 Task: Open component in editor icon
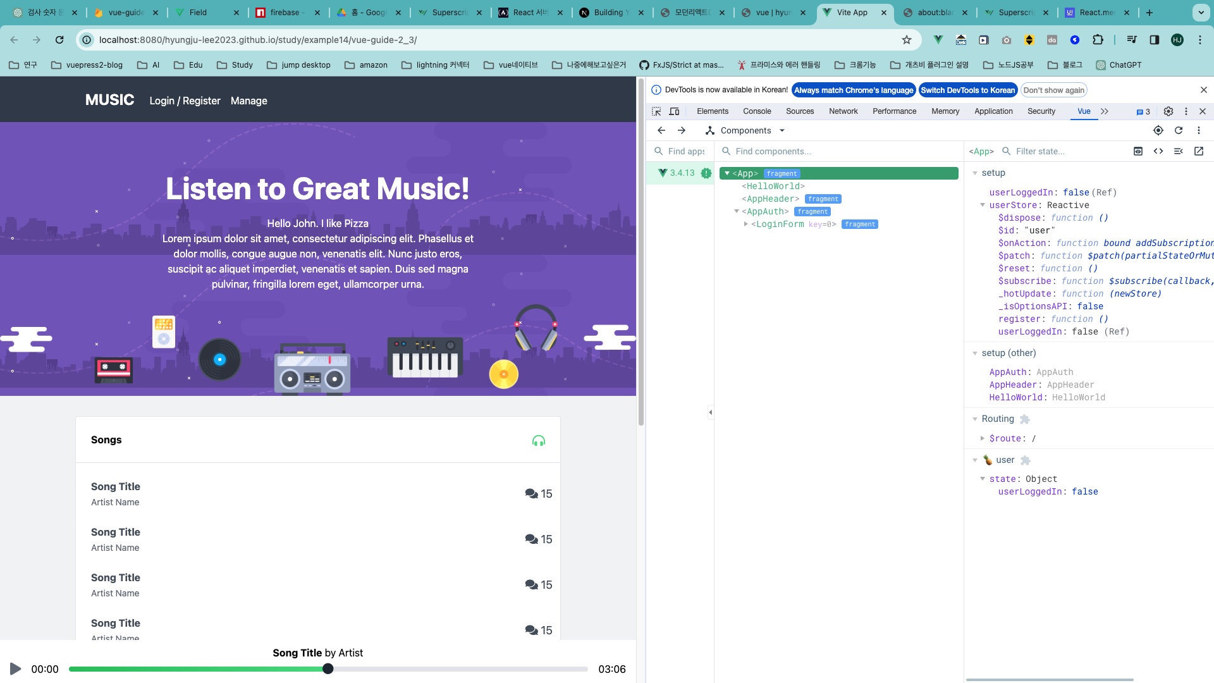click(1199, 151)
